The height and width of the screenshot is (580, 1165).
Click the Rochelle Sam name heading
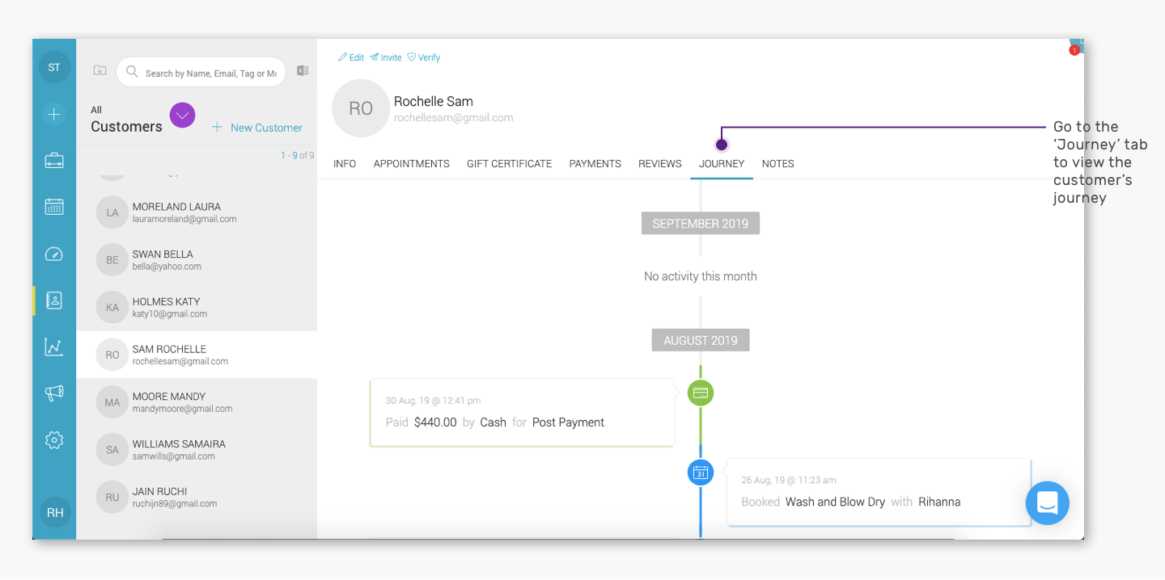[x=434, y=101]
